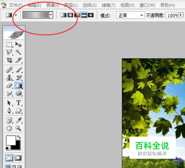Open the 图层(L) menu
This screenshot has height=168, width=185.
pos(71,5)
